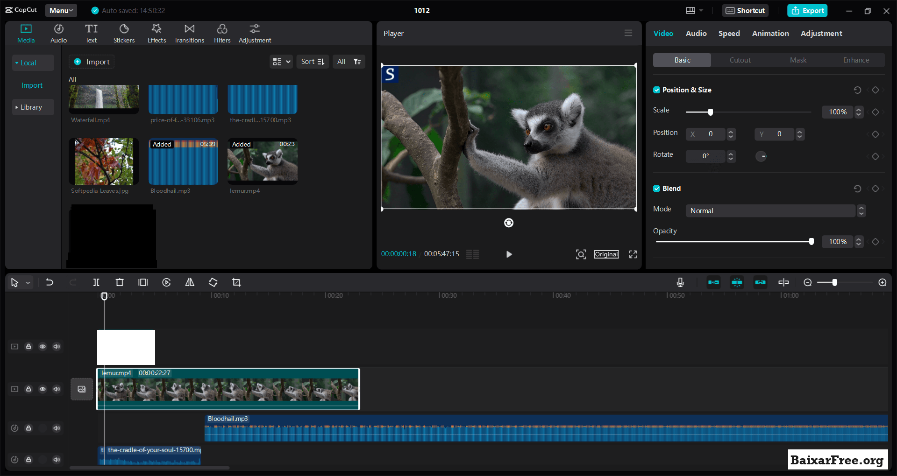Lock the lemur.mp4 video track
The height and width of the screenshot is (476, 897).
[28, 389]
